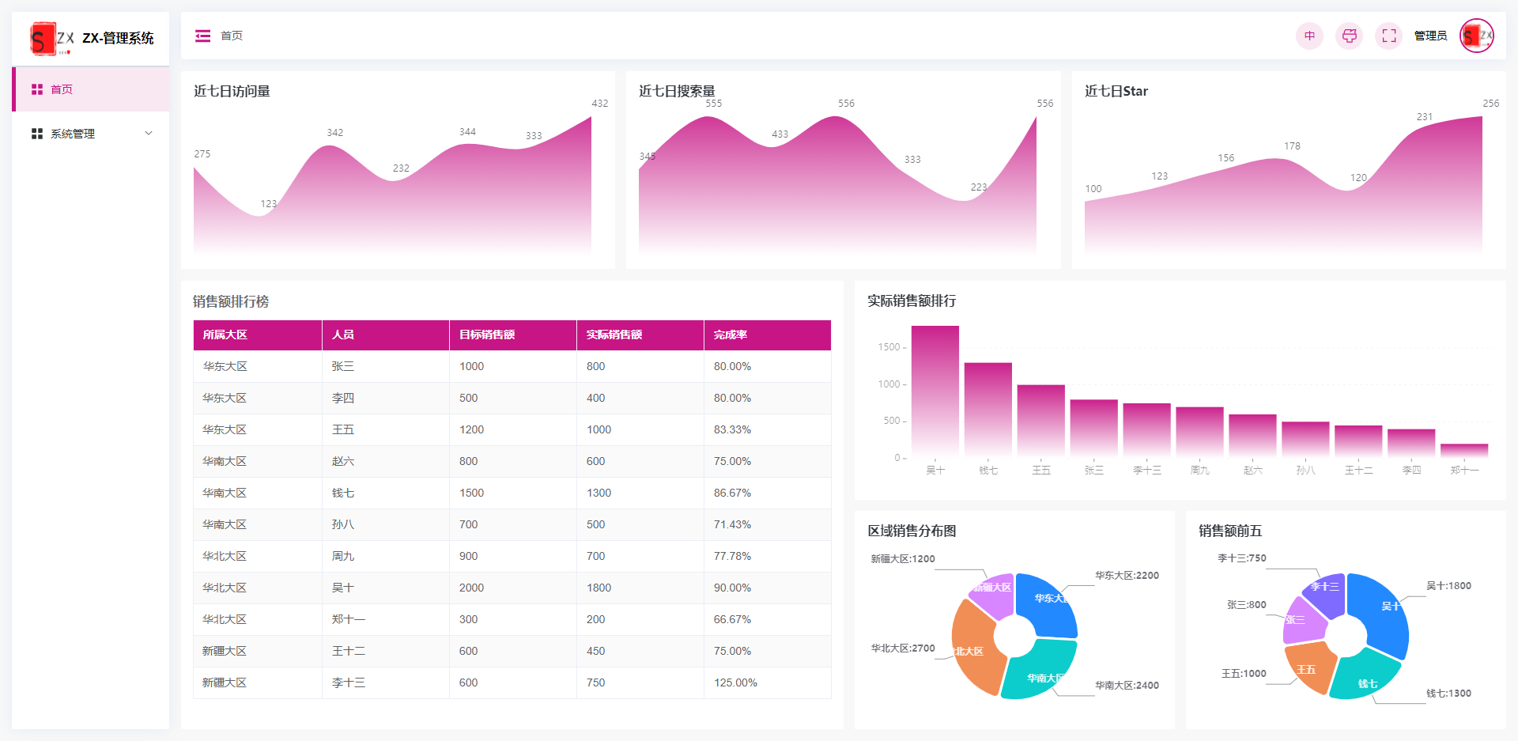Click the 86.67% completion rate cell
This screenshot has width=1518, height=741.
[768, 493]
